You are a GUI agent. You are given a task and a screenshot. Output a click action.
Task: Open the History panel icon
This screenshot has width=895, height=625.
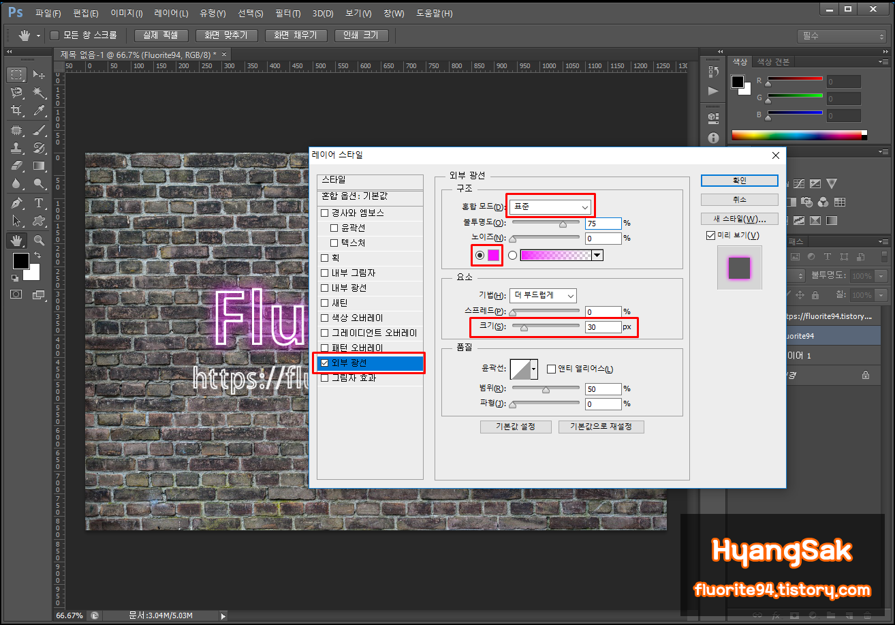click(x=713, y=72)
